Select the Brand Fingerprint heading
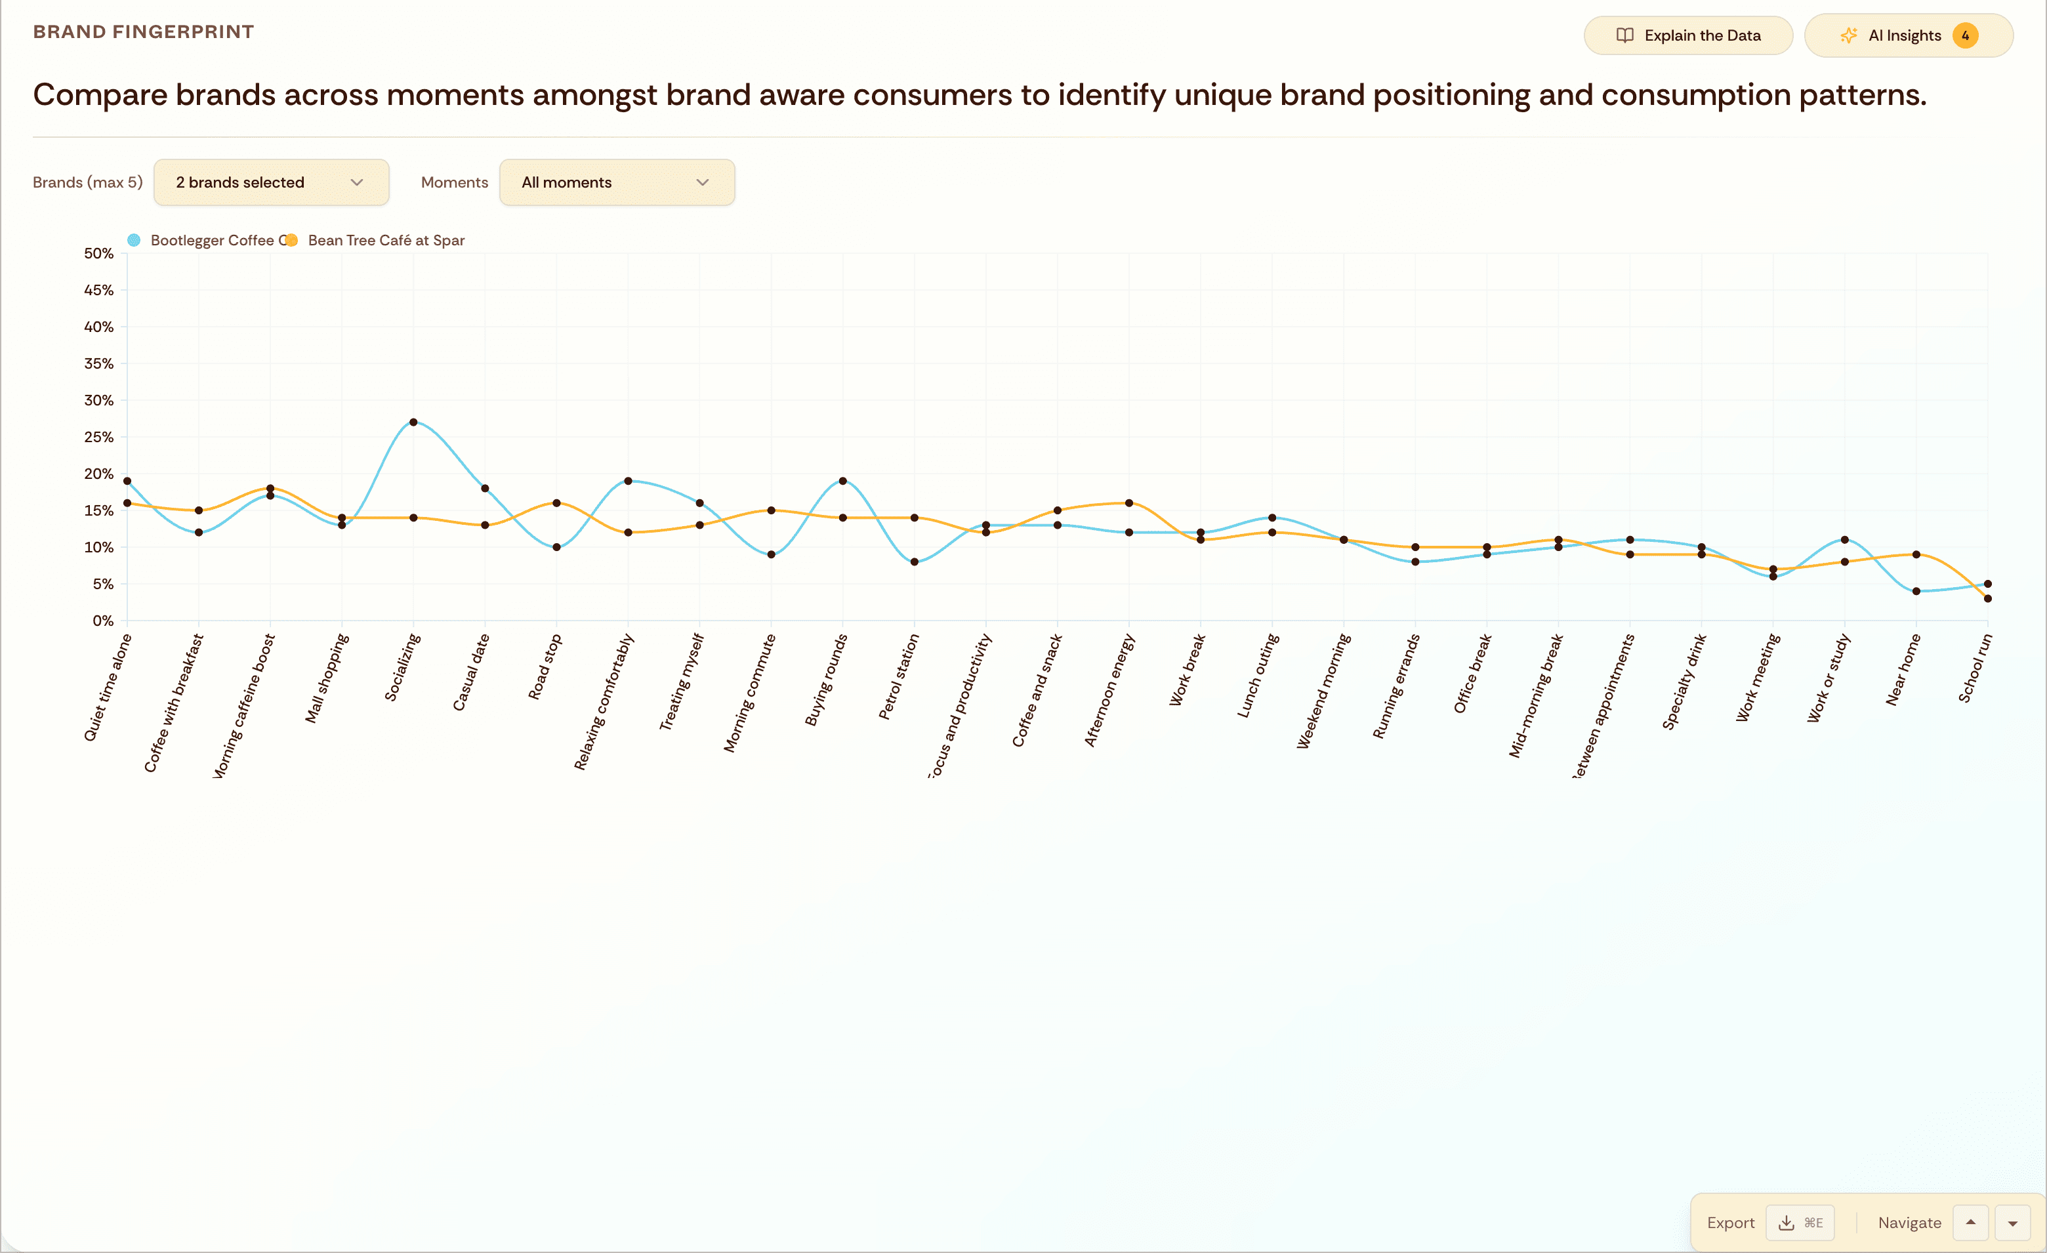This screenshot has width=2047, height=1253. click(143, 31)
